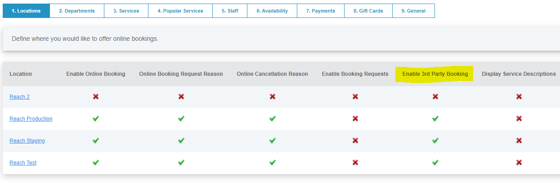The height and width of the screenshot is (183, 560).
Task: Open the 7. Payments tab
Action: [x=321, y=11]
